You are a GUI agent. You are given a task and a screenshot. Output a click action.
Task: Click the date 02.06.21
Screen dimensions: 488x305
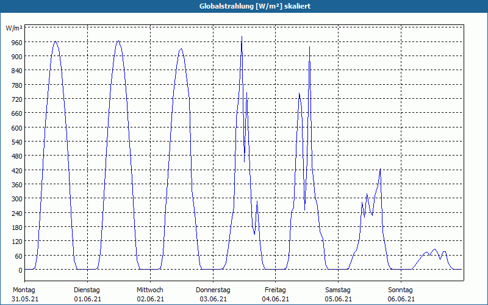click(150, 300)
